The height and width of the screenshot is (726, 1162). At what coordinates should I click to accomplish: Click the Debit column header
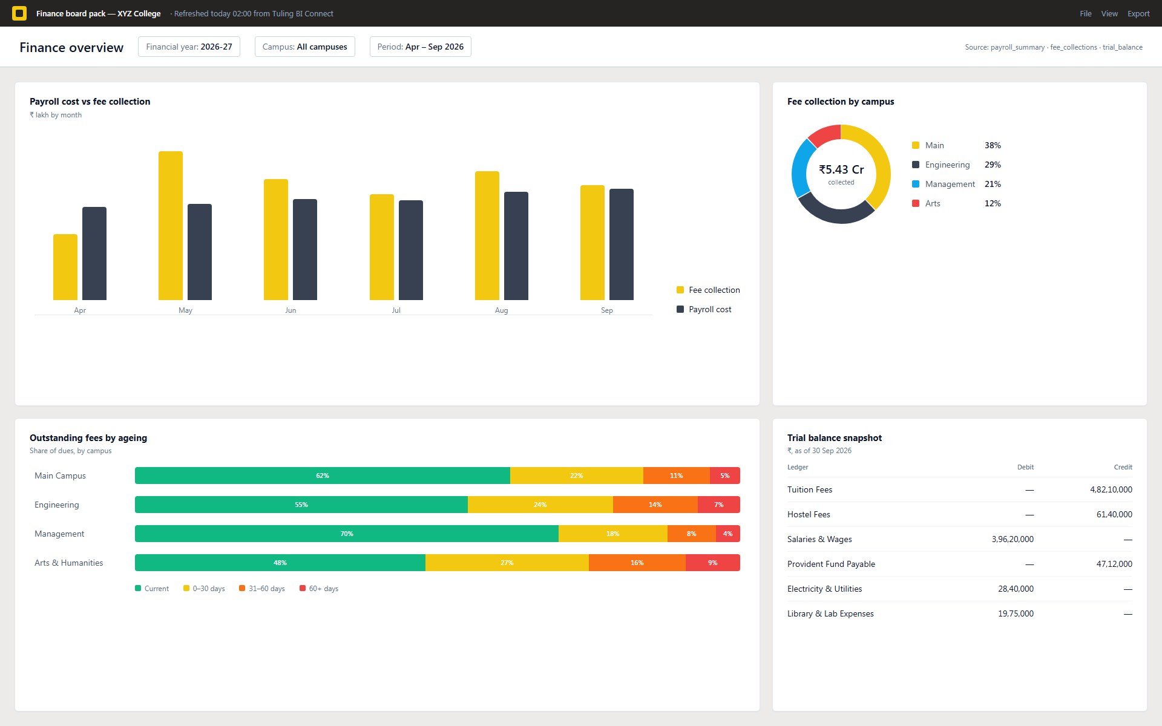coord(1025,467)
